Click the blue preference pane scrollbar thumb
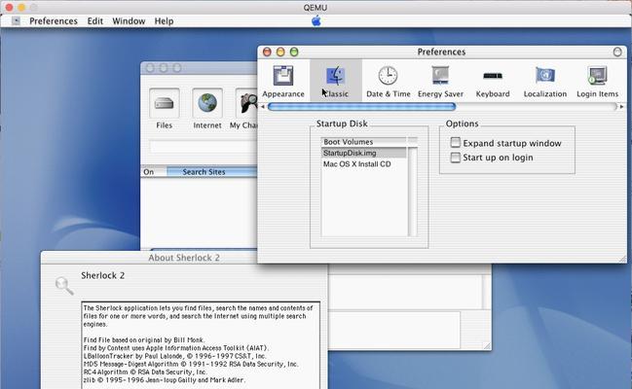Image resolution: width=632 pixels, height=389 pixels. pyautogui.click(x=361, y=107)
